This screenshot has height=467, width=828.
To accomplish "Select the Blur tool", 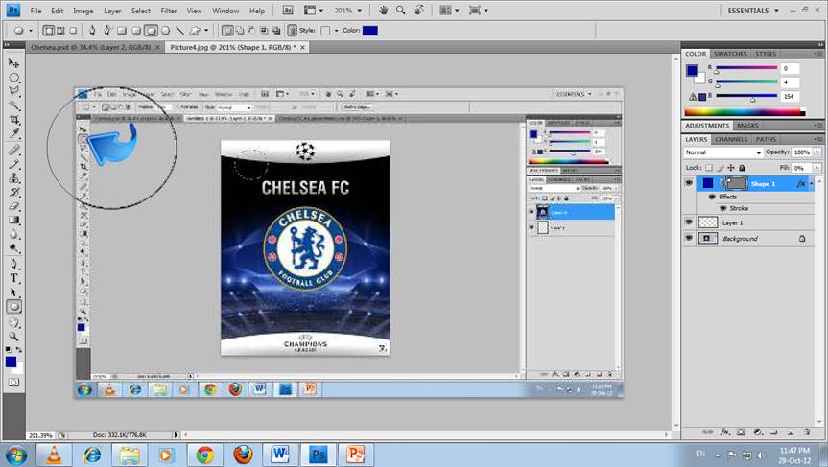I will [13, 234].
